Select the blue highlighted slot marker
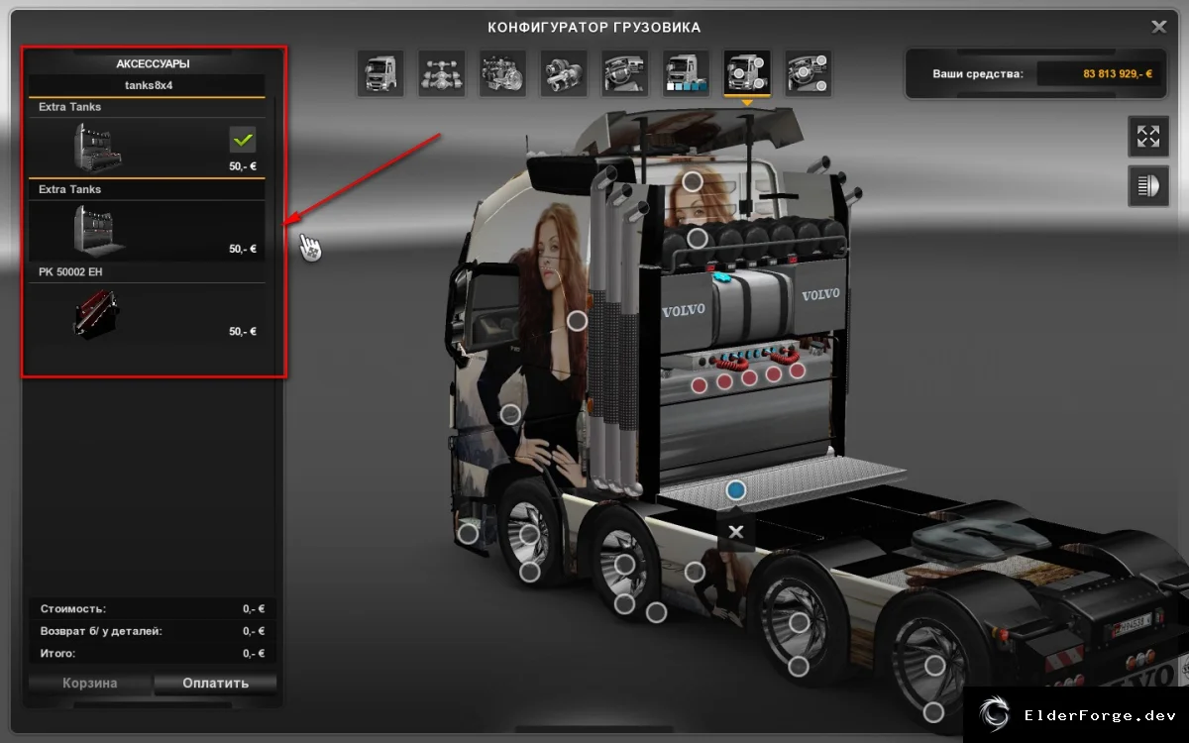Screen dimensions: 1189x743 coord(735,489)
